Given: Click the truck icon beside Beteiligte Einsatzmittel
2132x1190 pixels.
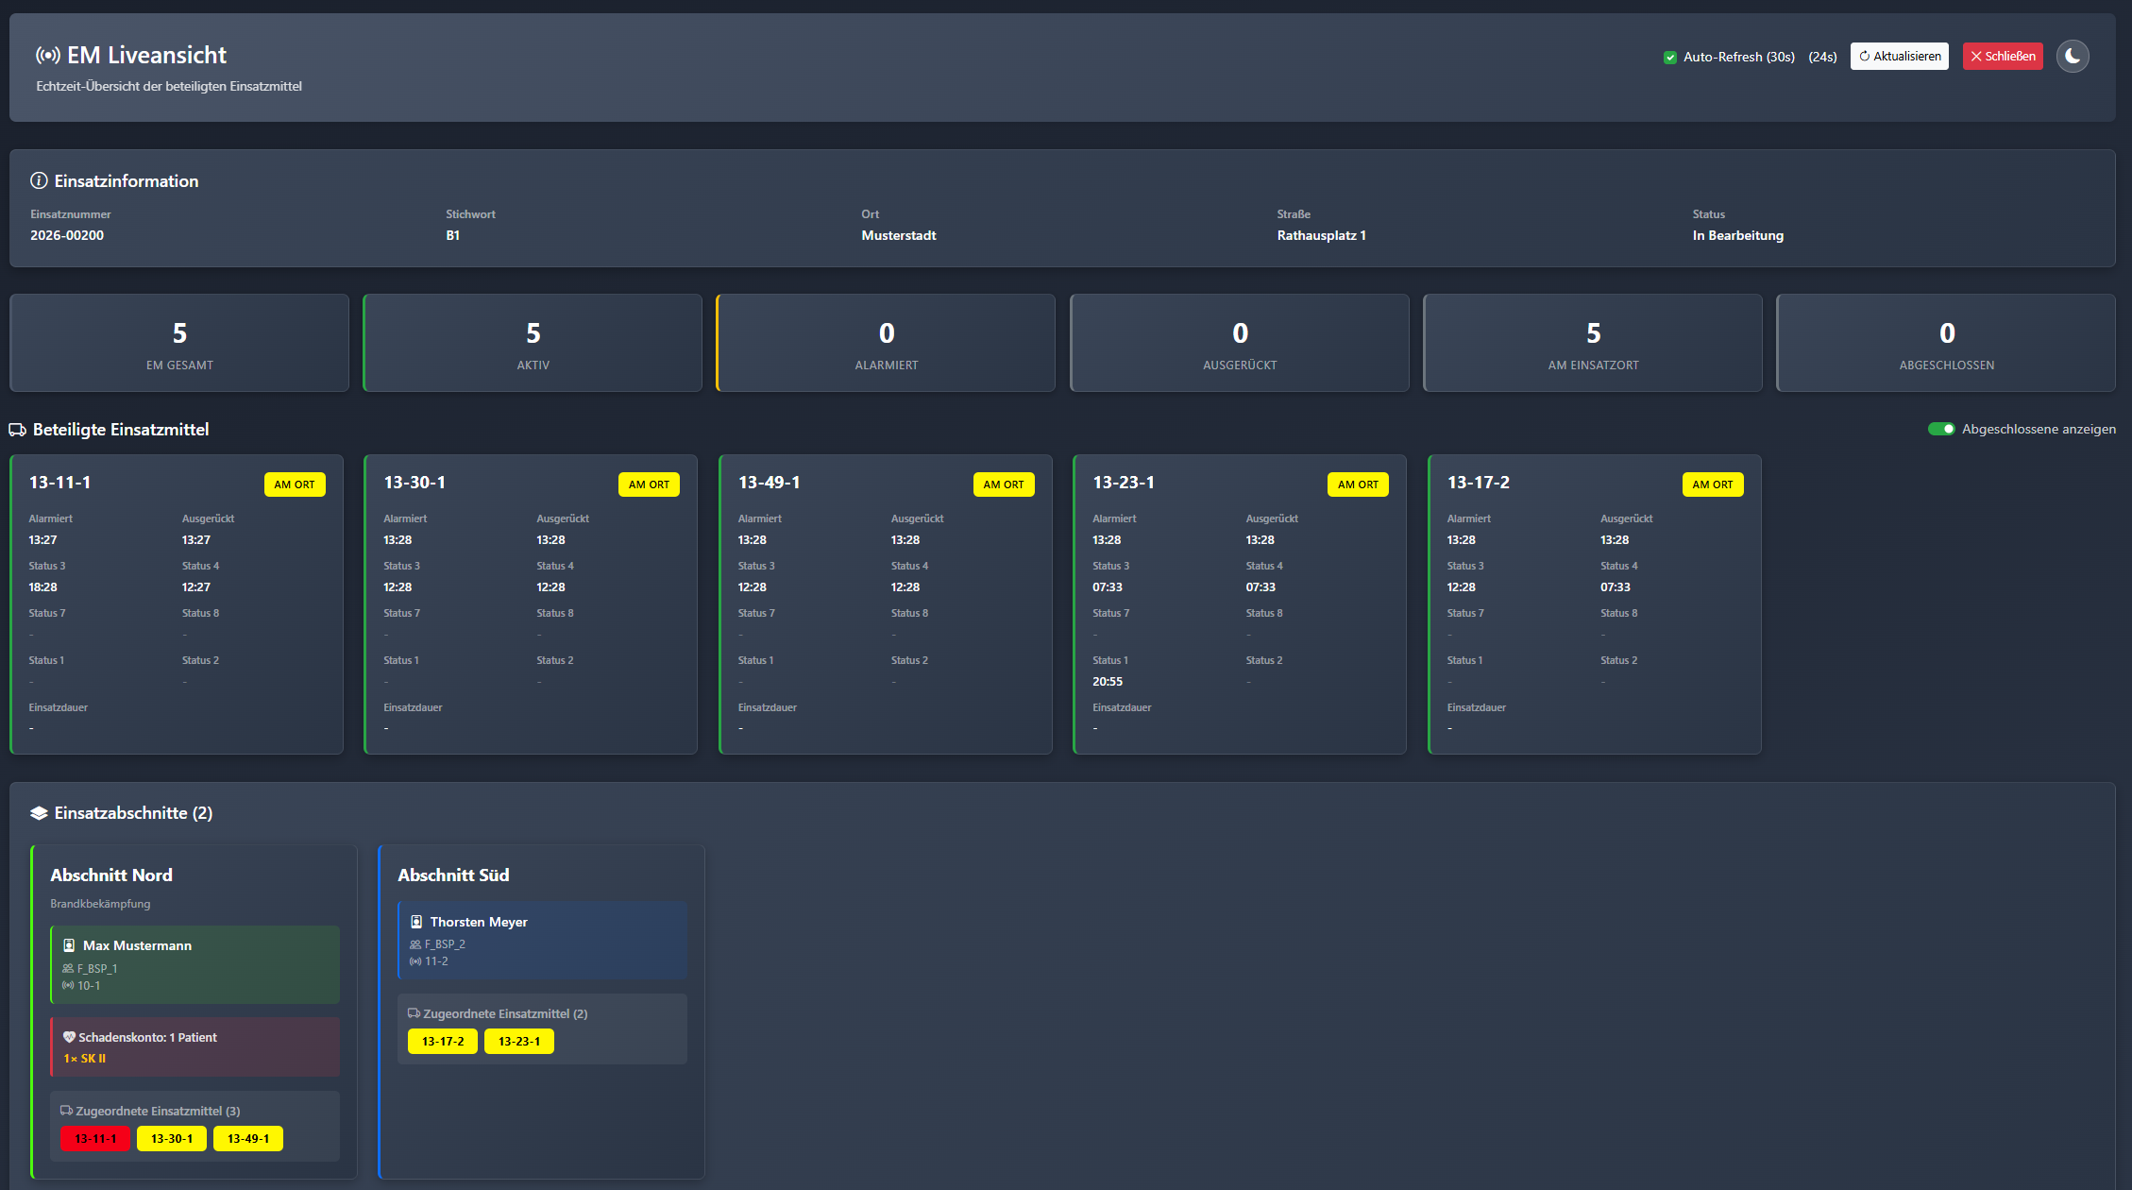Looking at the screenshot, I should pyautogui.click(x=18, y=430).
